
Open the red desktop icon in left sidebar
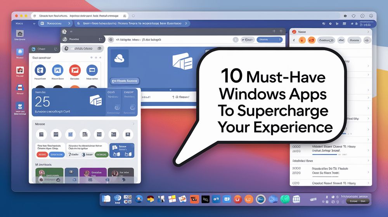[20, 70]
